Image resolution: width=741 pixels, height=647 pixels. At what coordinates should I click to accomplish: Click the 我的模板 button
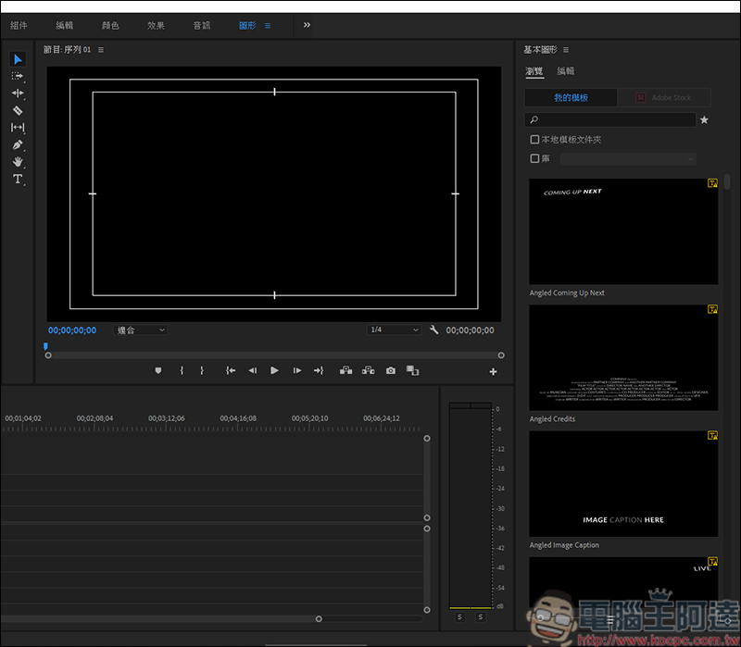(x=571, y=98)
